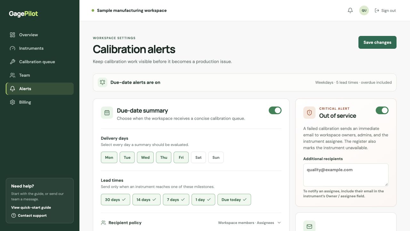410x231 pixels.
Task: Click the Recipient policy people icon
Action: tap(103, 223)
